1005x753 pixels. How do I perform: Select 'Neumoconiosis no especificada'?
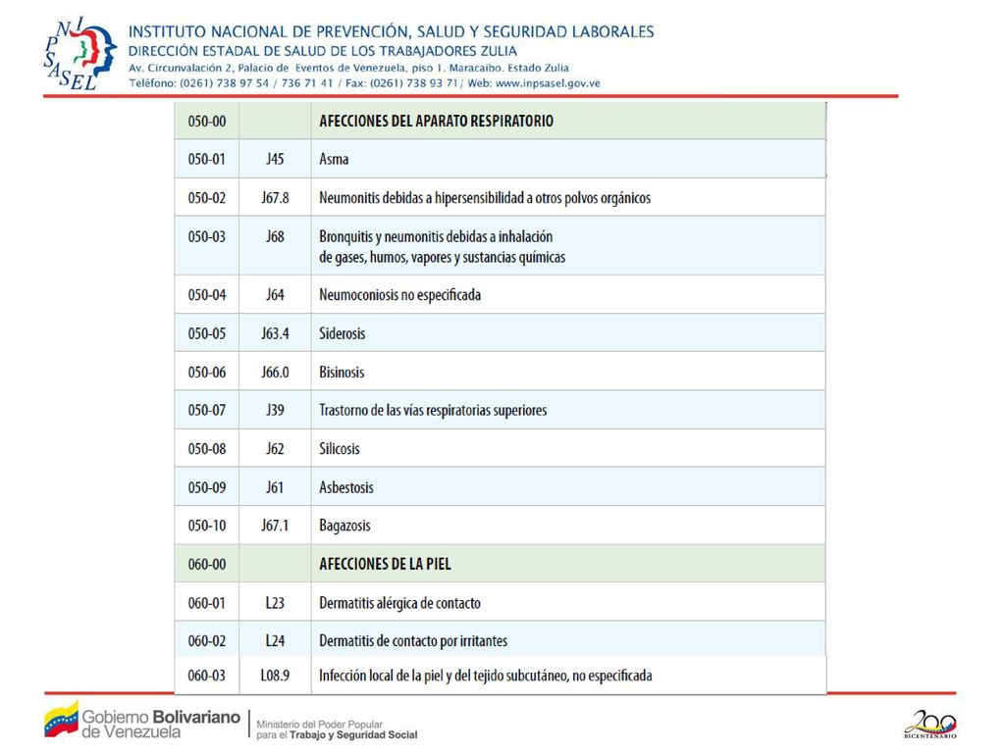[x=400, y=295]
